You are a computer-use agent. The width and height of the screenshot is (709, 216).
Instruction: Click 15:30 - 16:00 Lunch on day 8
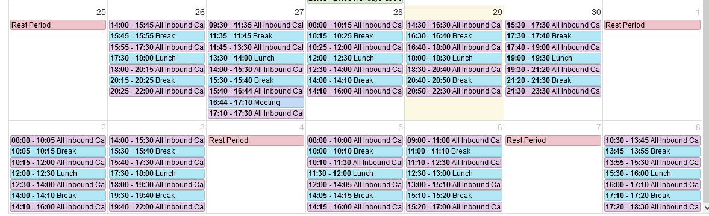[x=652, y=173]
